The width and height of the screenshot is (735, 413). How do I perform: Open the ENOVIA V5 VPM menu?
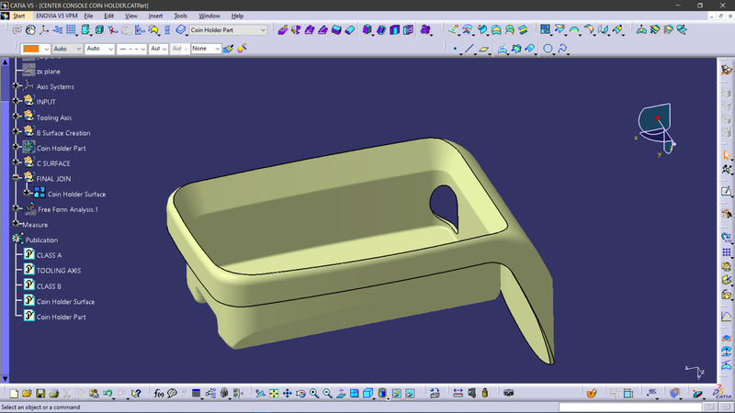tap(57, 16)
